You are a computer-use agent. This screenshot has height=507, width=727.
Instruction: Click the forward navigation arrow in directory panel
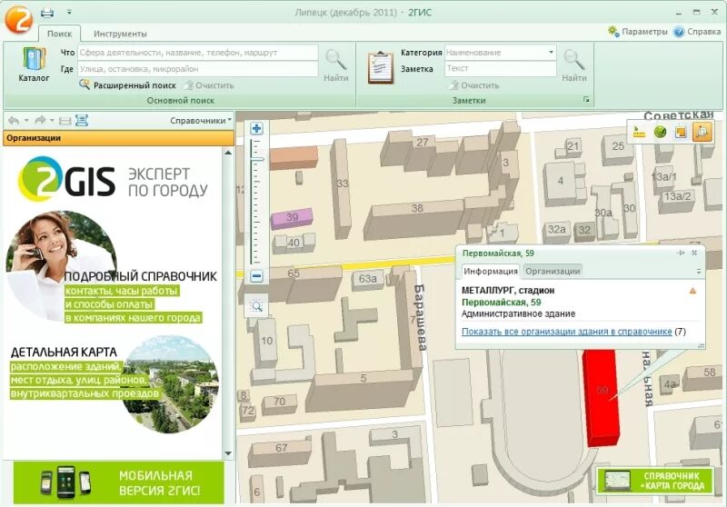point(40,121)
